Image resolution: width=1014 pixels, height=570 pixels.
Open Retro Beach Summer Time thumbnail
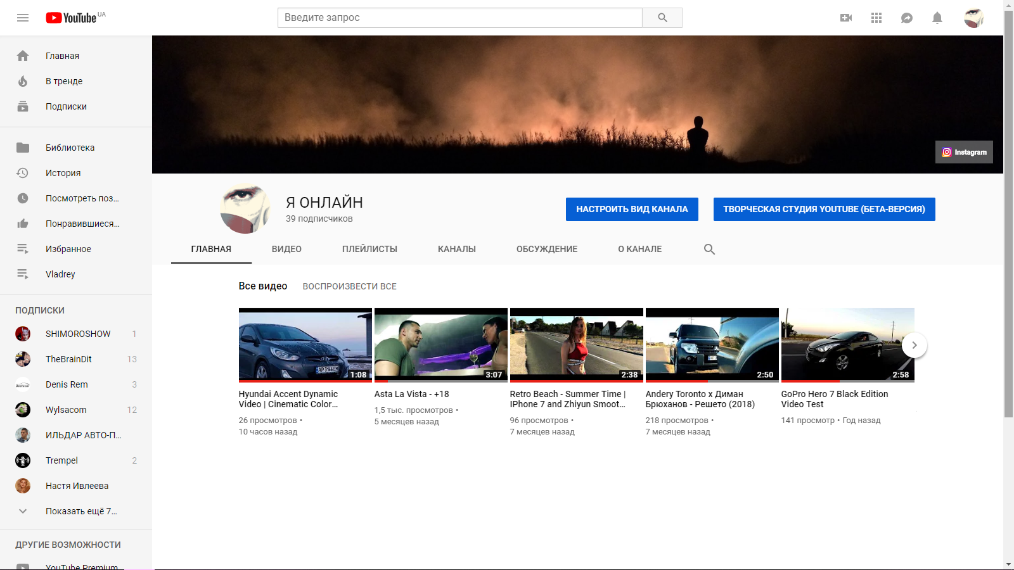[577, 345]
